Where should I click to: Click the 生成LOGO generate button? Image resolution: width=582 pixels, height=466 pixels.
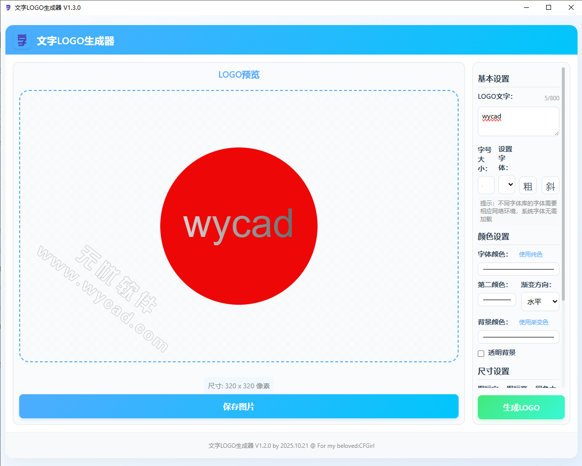point(521,407)
